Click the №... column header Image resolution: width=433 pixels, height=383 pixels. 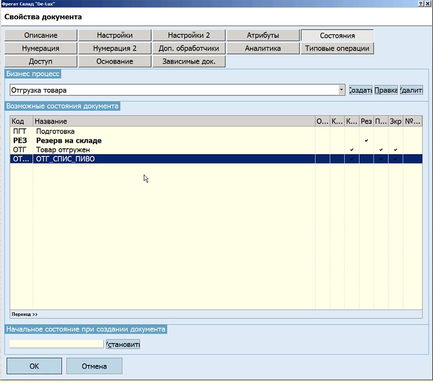412,121
